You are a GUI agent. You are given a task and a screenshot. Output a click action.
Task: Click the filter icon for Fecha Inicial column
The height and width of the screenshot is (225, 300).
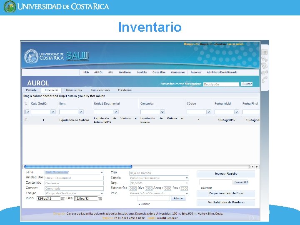[237, 112]
